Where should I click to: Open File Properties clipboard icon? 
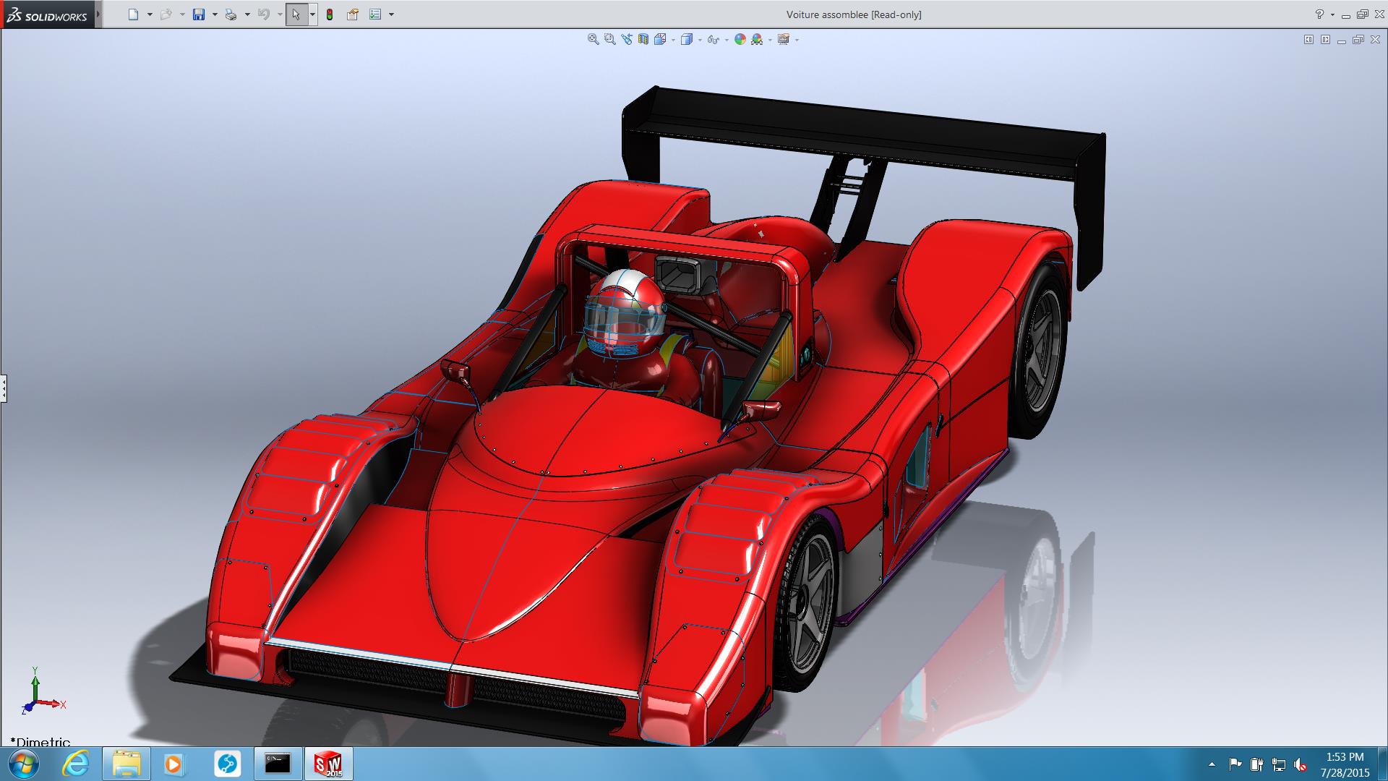click(352, 14)
